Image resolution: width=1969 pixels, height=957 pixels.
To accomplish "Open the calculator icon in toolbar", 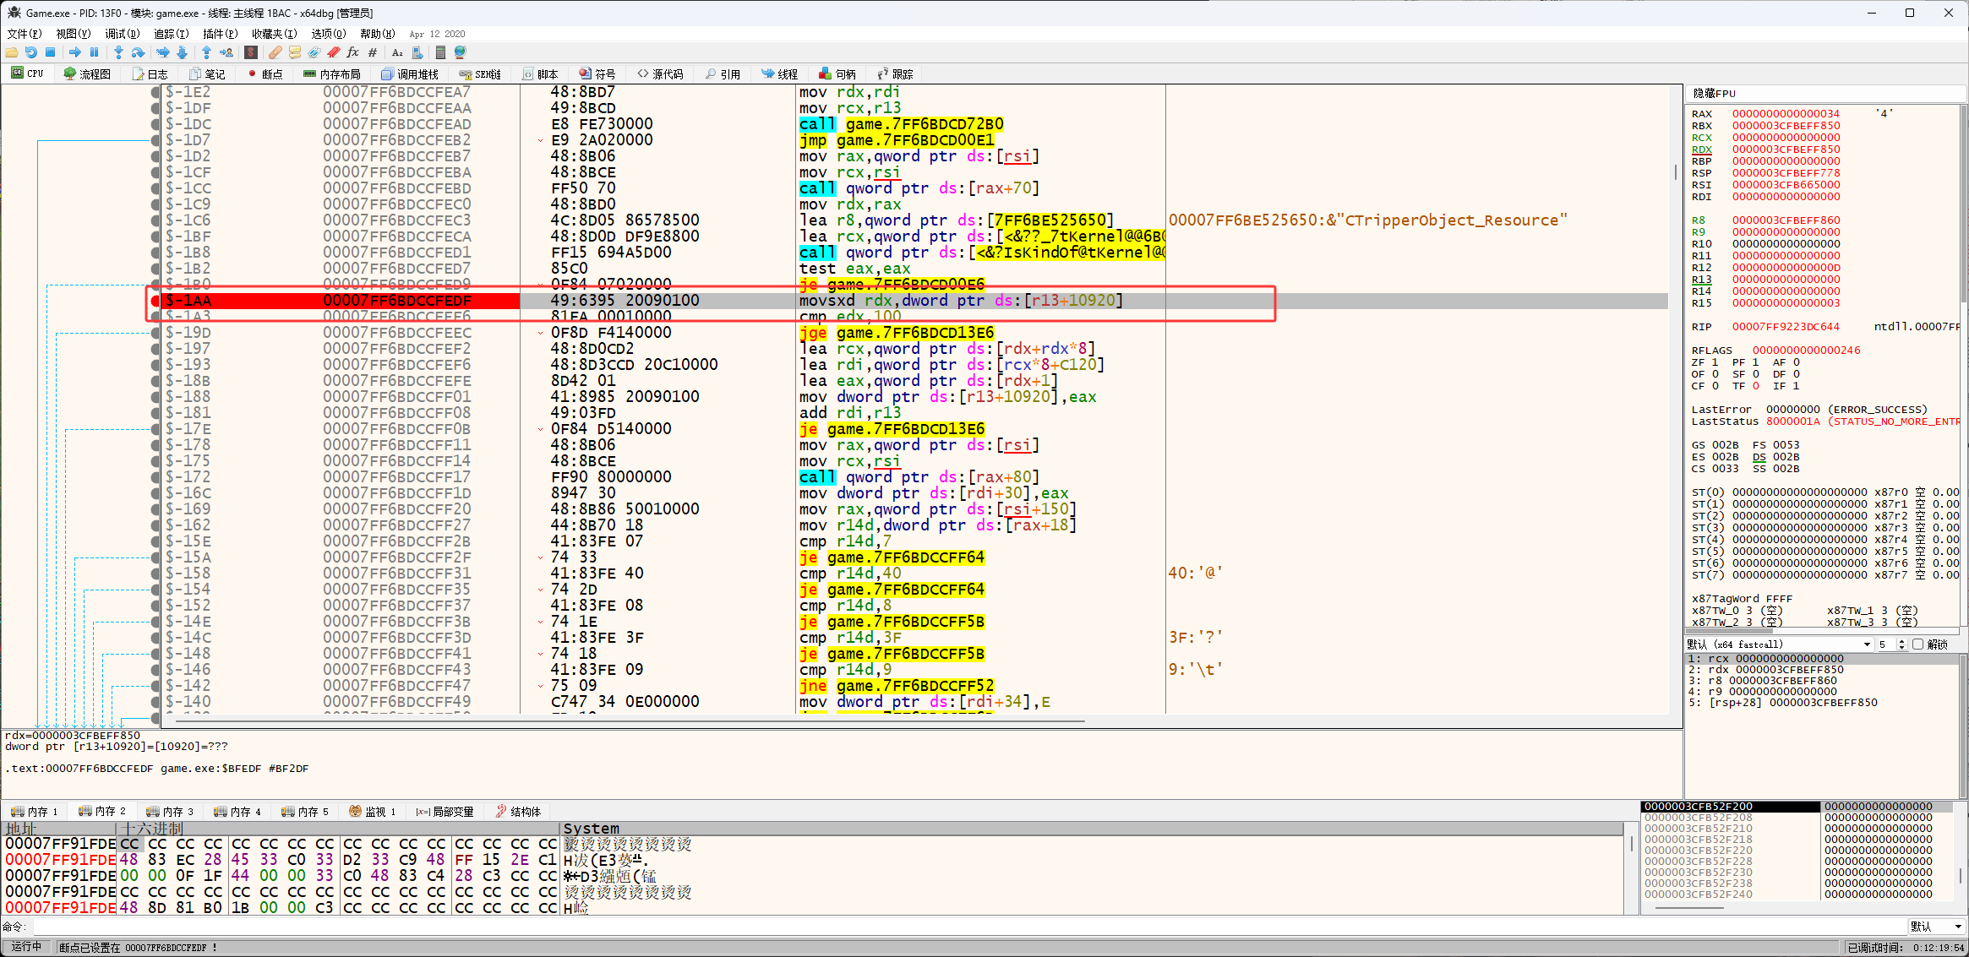I will tap(440, 52).
